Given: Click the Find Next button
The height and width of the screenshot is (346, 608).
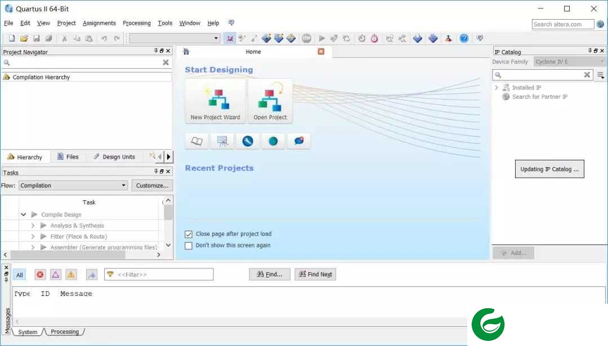Looking at the screenshot, I should [315, 275].
